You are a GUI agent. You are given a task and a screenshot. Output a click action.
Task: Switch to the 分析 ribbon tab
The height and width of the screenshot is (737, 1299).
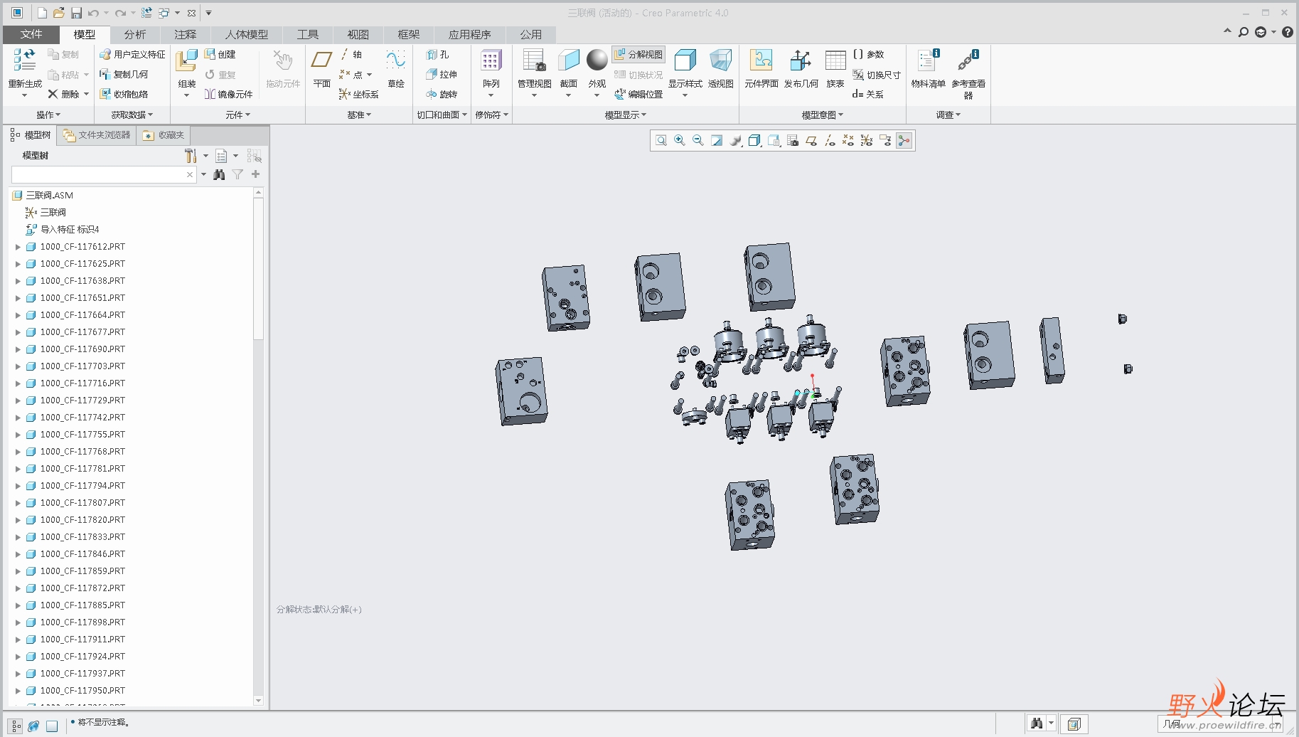point(134,34)
